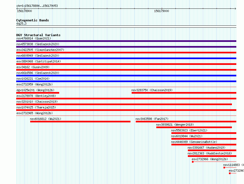Select nsv3939821 (Wenger2019) label
The width and height of the screenshot is (244, 184).
pos(175,125)
